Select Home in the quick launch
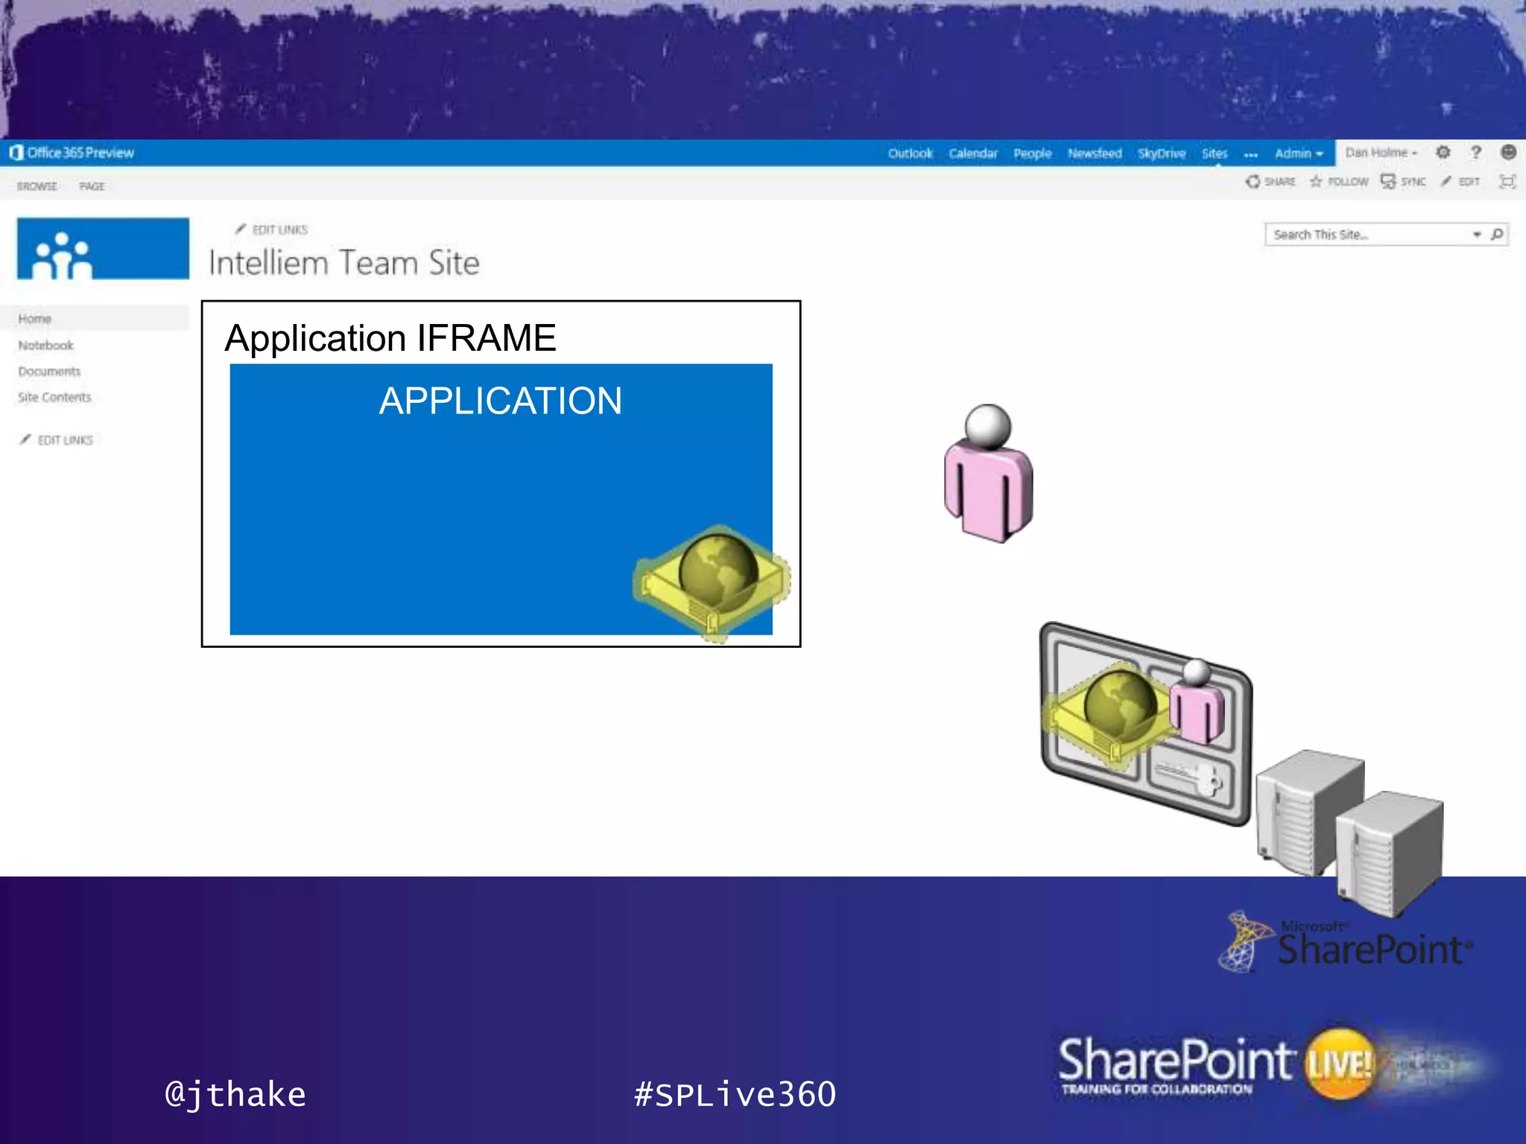The width and height of the screenshot is (1526, 1144). (95, 319)
